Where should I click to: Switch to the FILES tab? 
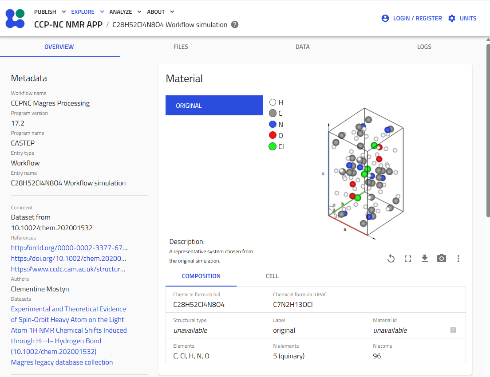pyautogui.click(x=181, y=47)
